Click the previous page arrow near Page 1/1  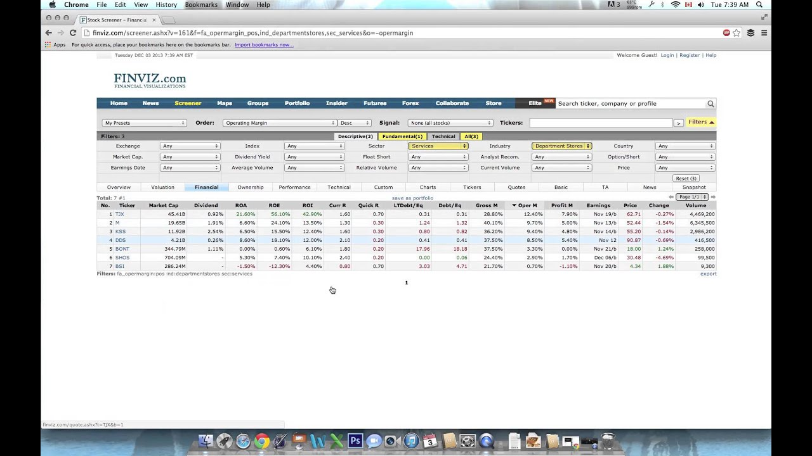click(x=671, y=198)
